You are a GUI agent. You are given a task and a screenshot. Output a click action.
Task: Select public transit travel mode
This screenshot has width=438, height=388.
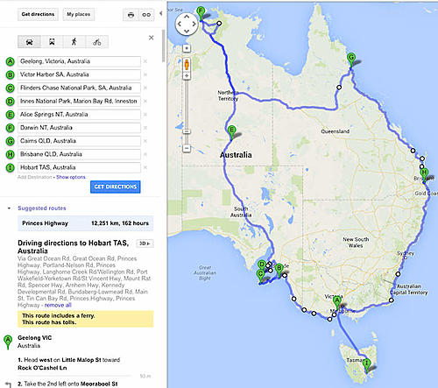coord(52,42)
